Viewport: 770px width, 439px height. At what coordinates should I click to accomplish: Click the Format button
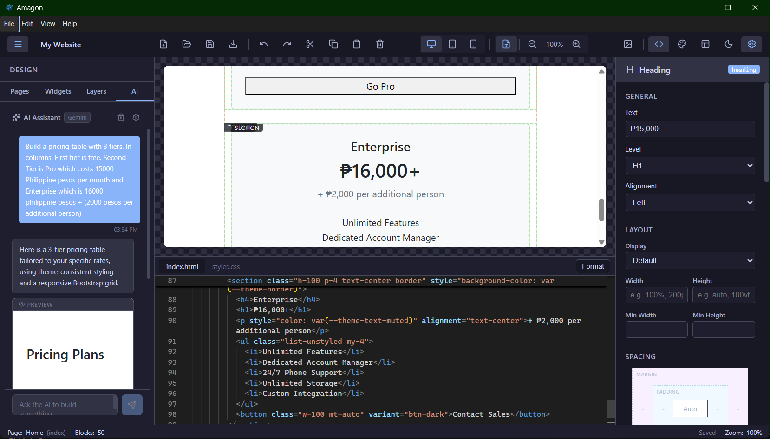[x=593, y=266]
